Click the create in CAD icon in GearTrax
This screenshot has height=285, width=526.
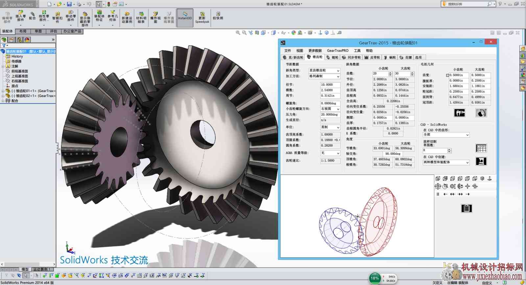481,161
